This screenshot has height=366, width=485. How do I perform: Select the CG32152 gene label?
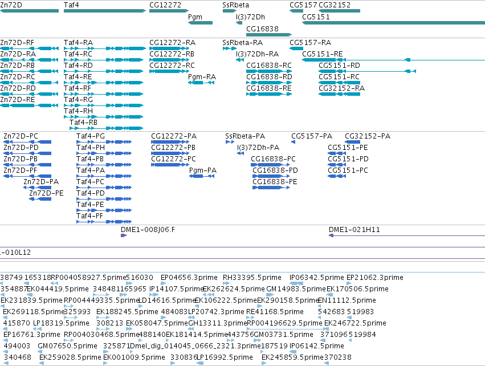(335, 5)
